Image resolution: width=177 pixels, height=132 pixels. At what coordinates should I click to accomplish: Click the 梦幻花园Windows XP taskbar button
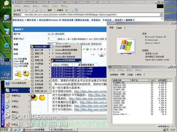64,130
